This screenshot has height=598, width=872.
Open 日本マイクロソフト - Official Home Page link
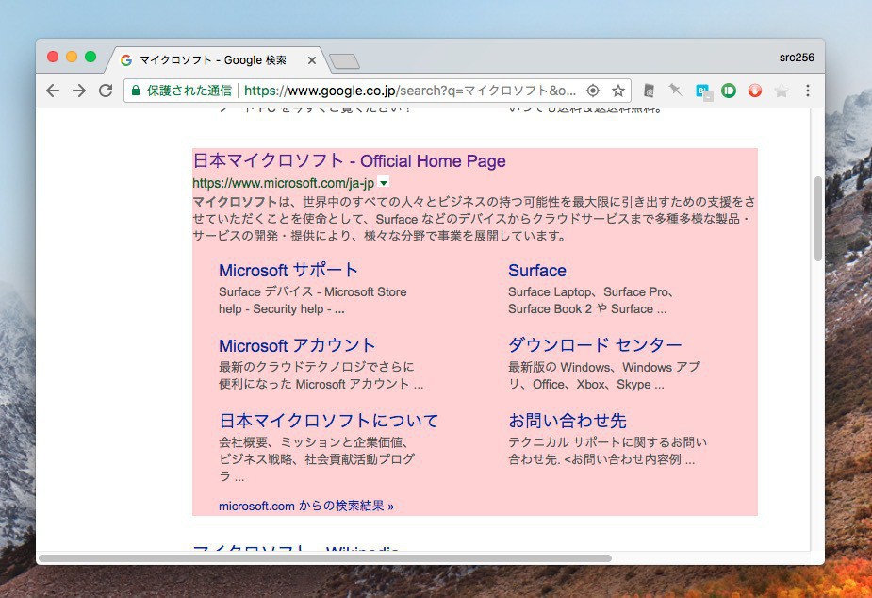click(349, 161)
